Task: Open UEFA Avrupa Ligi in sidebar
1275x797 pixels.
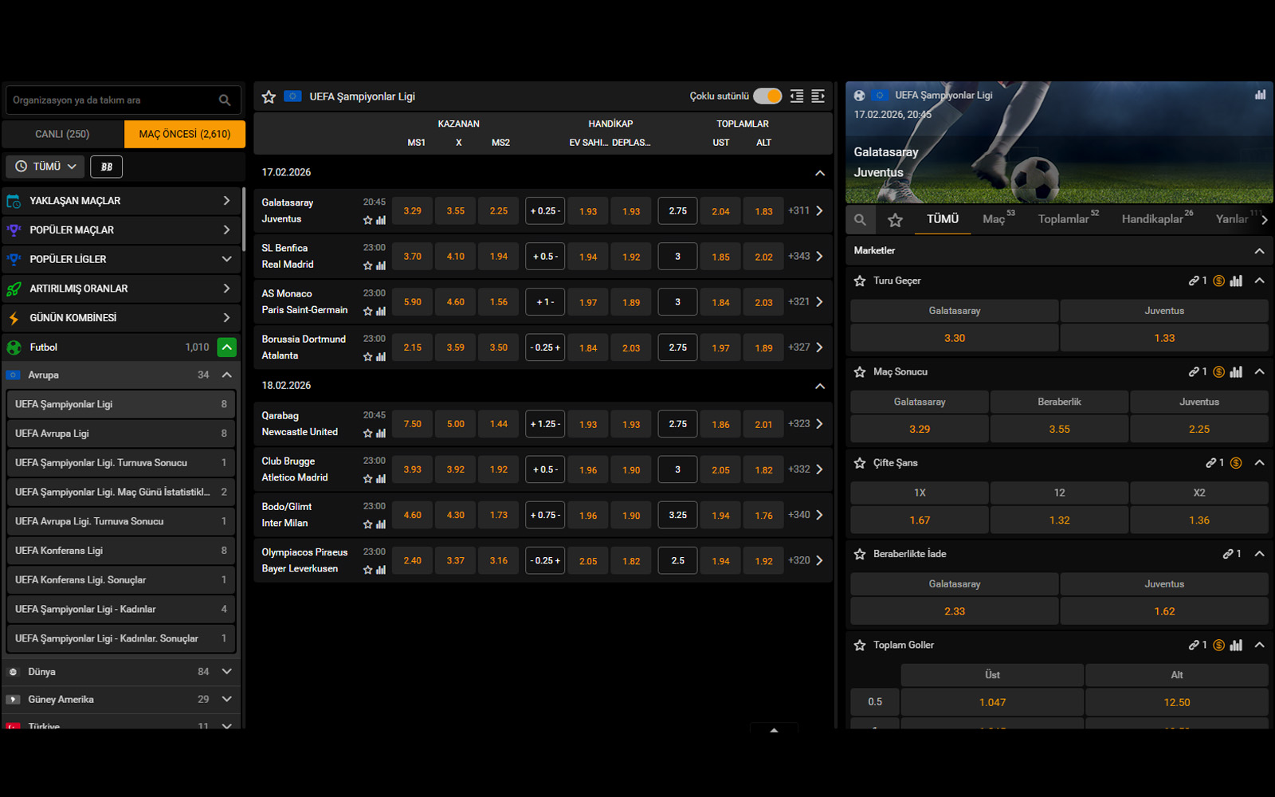Action: coord(120,434)
